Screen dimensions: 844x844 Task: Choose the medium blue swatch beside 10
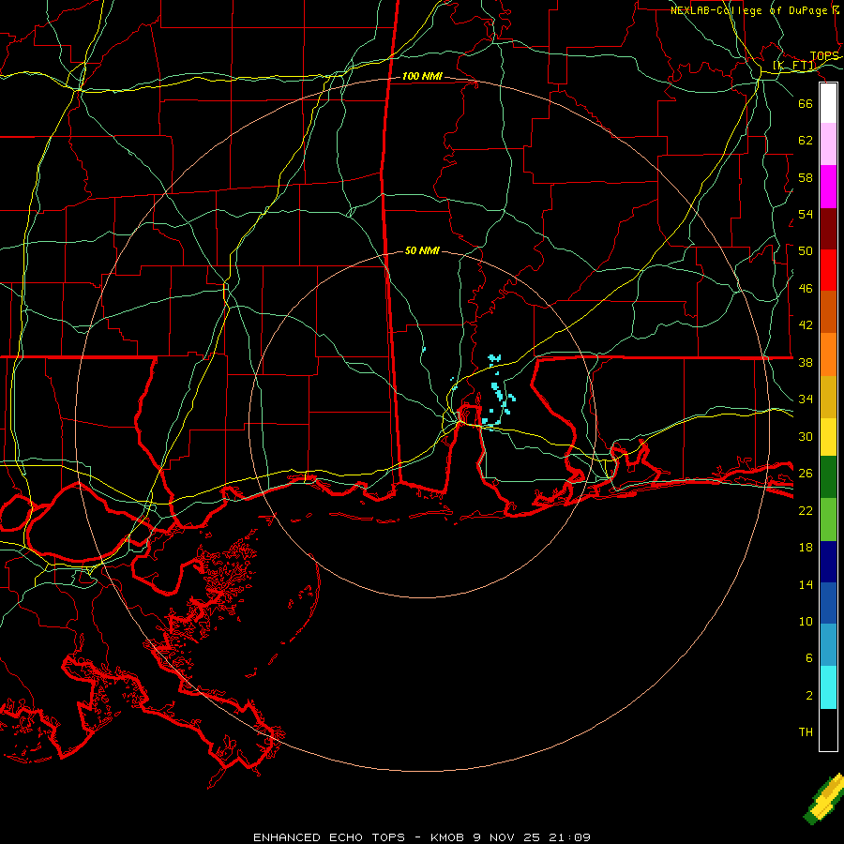tap(828, 603)
